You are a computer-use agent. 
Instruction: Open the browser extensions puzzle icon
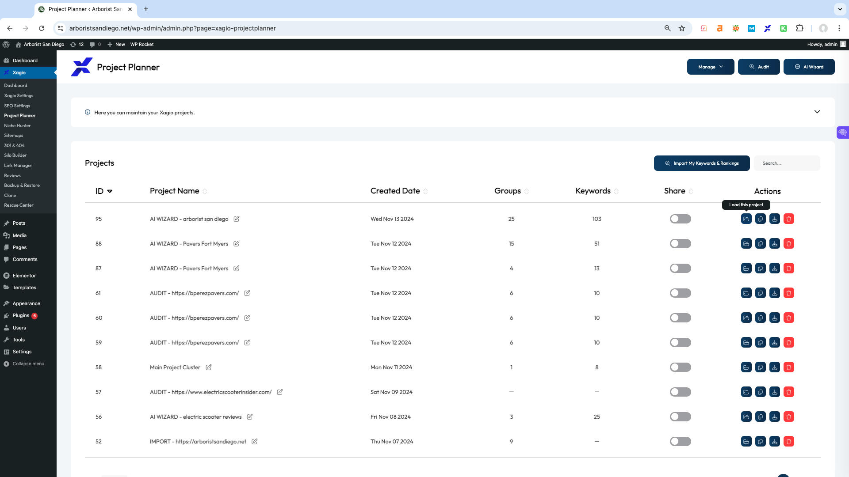(x=799, y=28)
